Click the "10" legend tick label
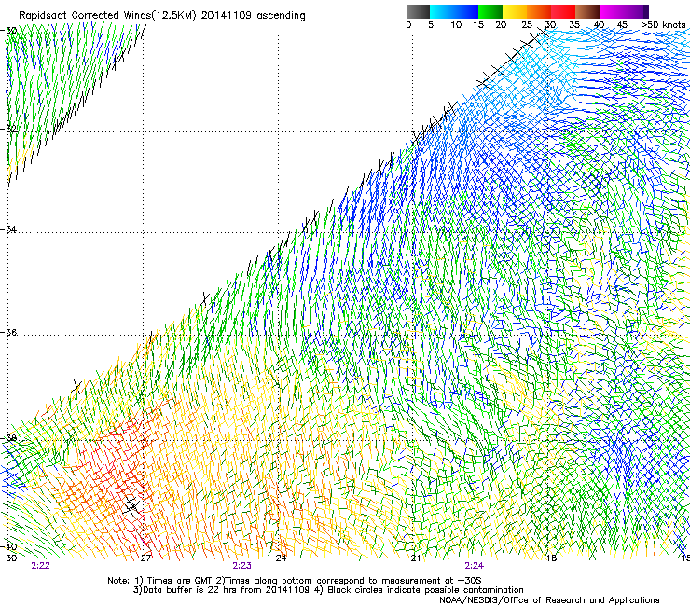This screenshot has width=690, height=606. click(x=456, y=25)
